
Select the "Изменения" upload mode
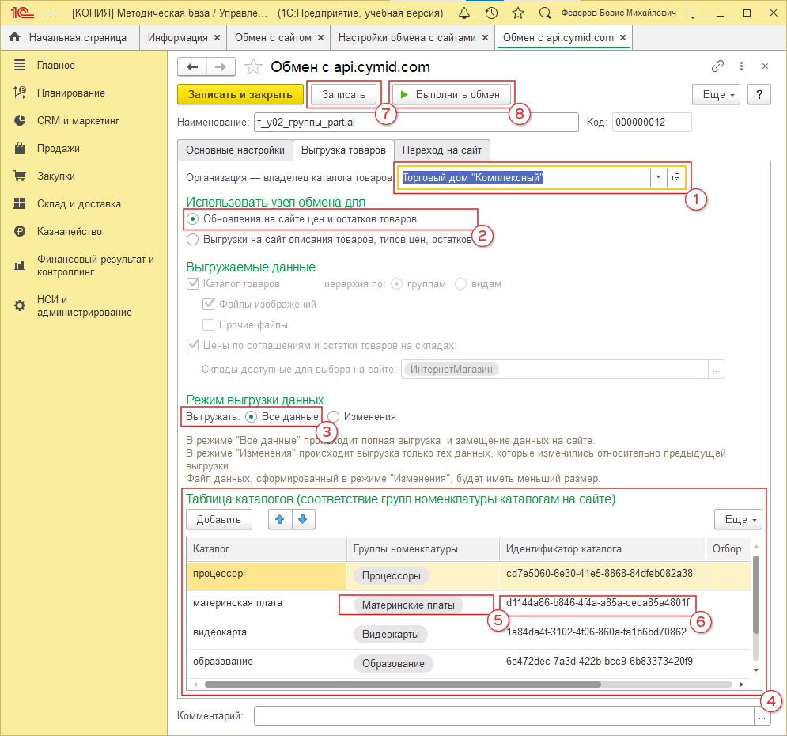[335, 416]
